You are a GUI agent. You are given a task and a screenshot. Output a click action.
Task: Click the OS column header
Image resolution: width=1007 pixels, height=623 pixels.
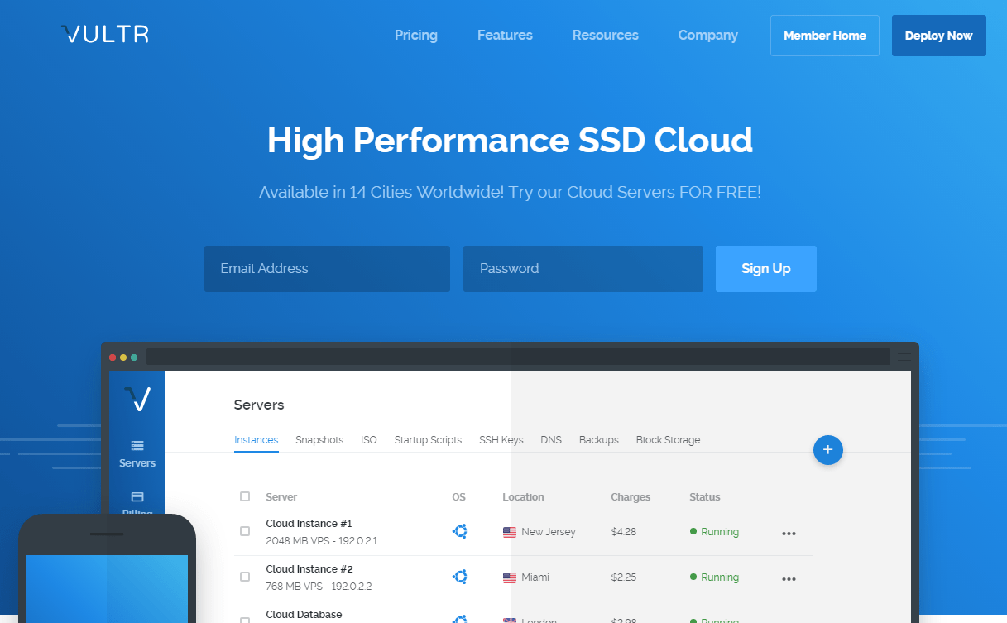pos(459,497)
